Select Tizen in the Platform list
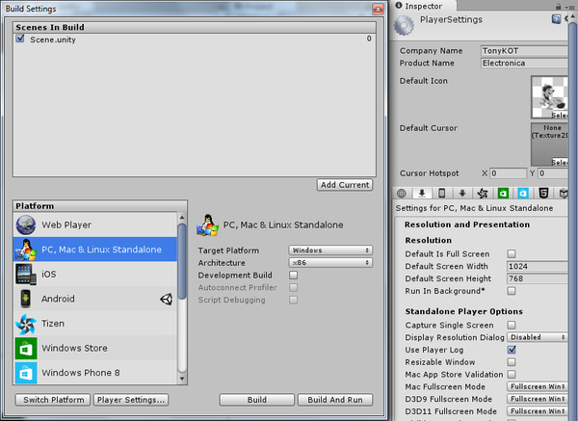Viewport: 578px width, 421px height. pyautogui.click(x=95, y=324)
